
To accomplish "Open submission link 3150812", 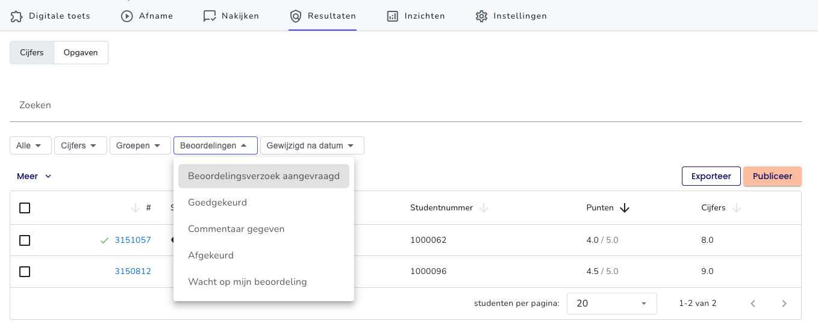I will (x=133, y=272).
